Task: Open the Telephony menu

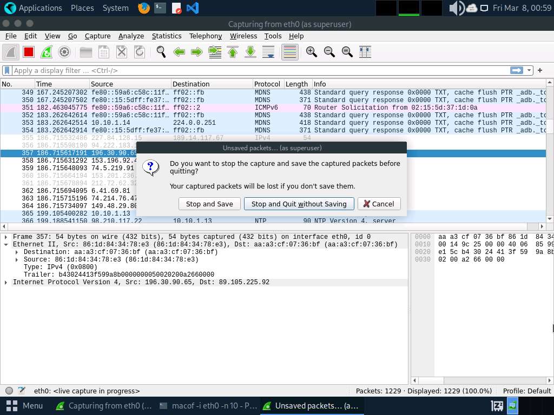Action: (x=205, y=36)
